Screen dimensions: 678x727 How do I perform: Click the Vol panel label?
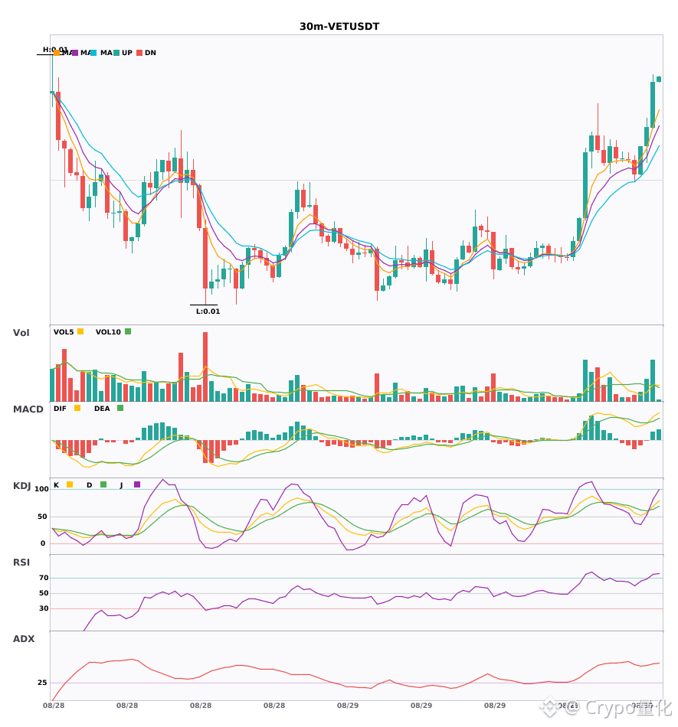coord(21,332)
